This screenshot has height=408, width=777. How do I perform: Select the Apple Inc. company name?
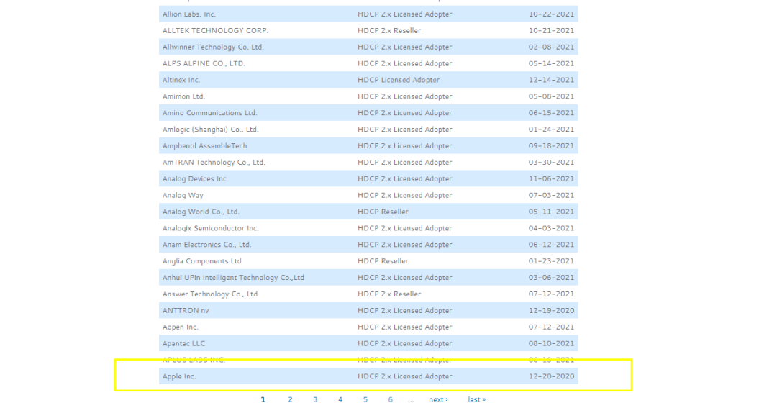179,376
